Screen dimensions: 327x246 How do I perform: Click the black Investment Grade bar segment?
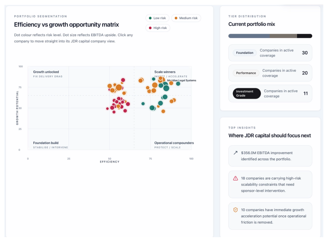pyautogui.click(x=305, y=36)
